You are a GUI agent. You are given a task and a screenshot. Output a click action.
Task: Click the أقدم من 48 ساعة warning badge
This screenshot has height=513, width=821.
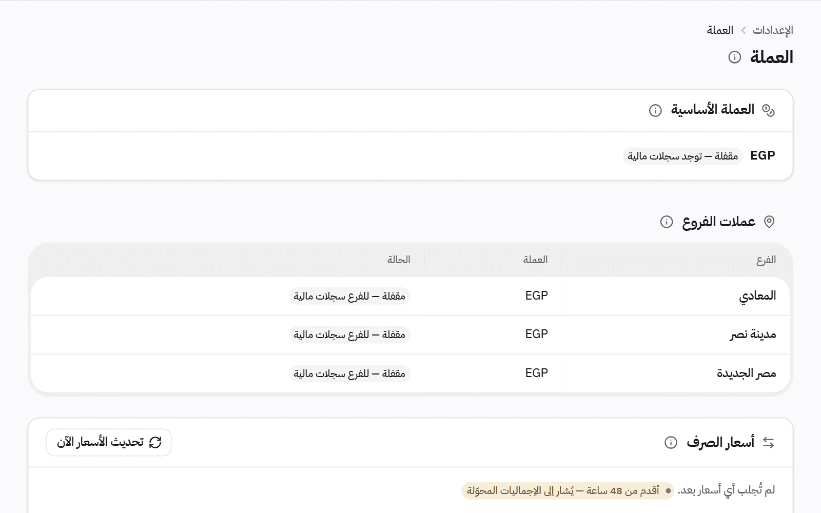click(x=568, y=491)
